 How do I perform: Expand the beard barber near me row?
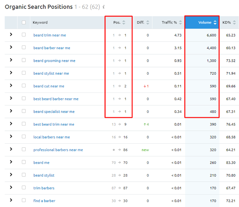[x=11, y=47]
